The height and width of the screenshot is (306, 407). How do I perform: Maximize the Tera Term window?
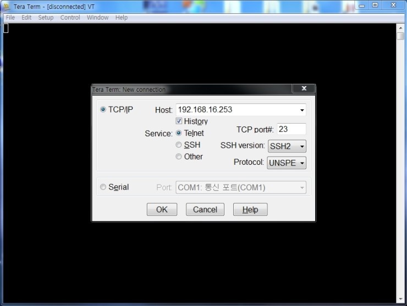click(x=375, y=5)
